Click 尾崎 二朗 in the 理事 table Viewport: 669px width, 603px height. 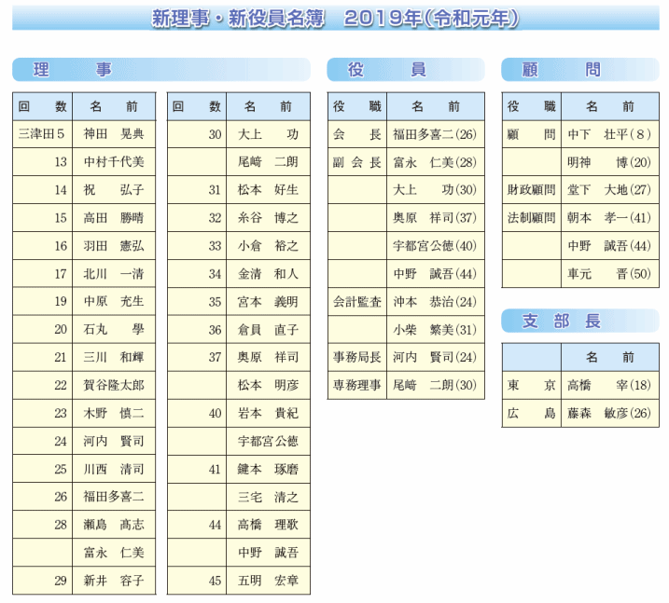click(268, 162)
